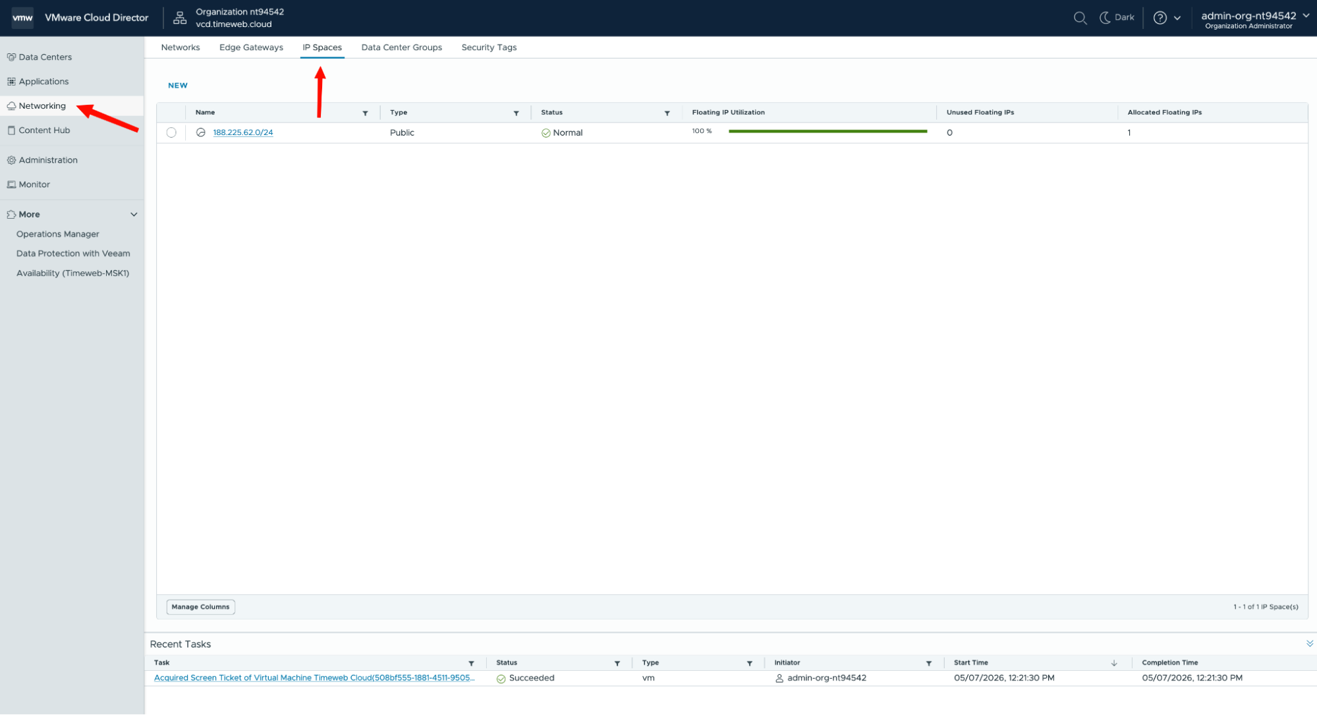Open the Data Center Groups tab
The width and height of the screenshot is (1317, 715).
pos(402,47)
